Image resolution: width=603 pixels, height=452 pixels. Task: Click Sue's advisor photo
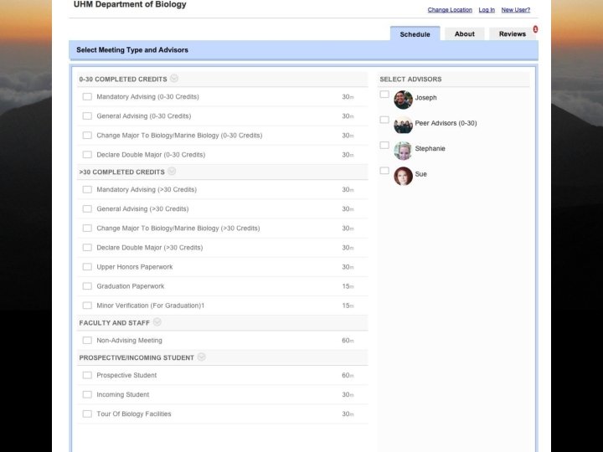pyautogui.click(x=403, y=176)
